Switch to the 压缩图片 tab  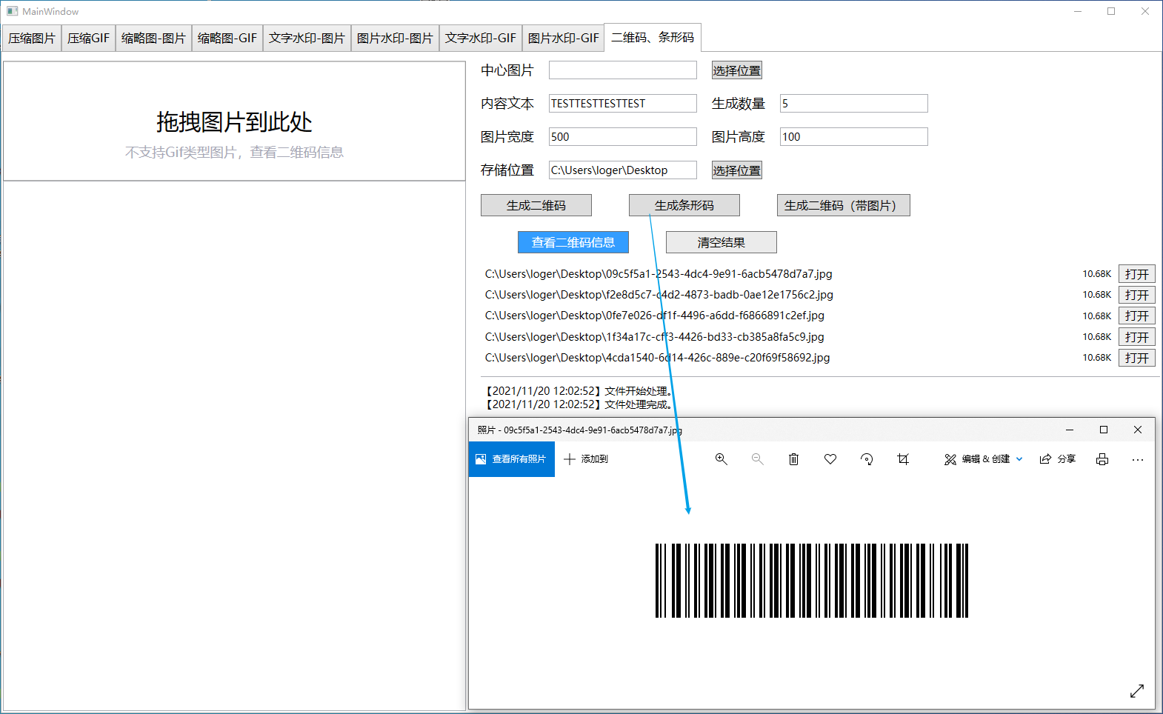[x=32, y=38]
